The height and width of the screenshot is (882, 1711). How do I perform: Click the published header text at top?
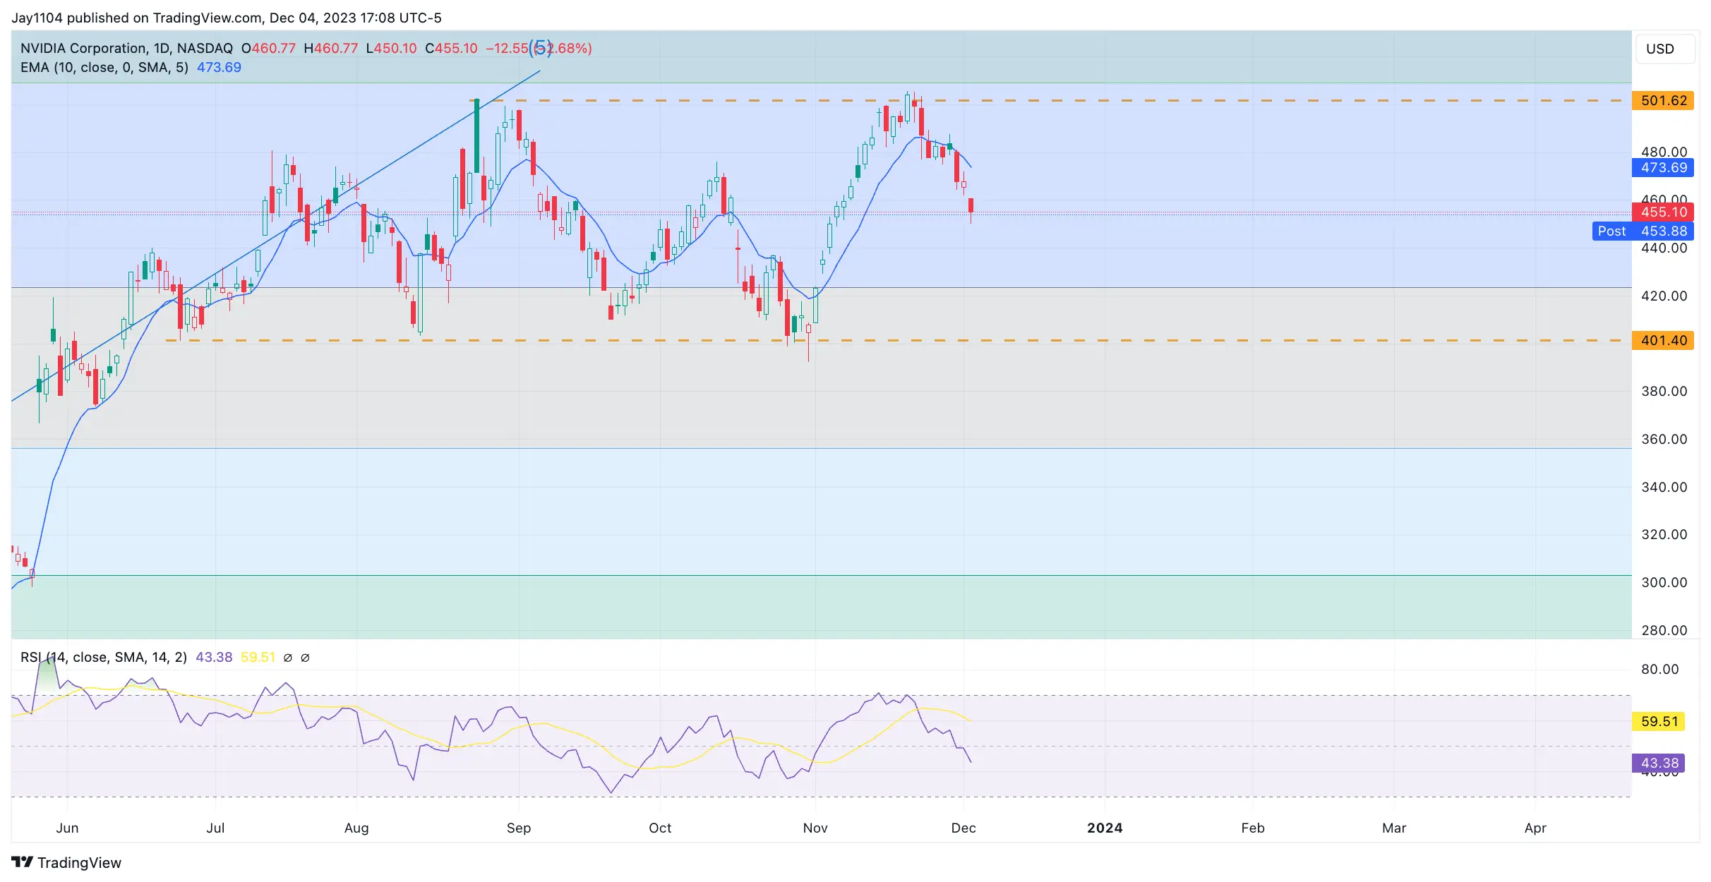pyautogui.click(x=227, y=18)
